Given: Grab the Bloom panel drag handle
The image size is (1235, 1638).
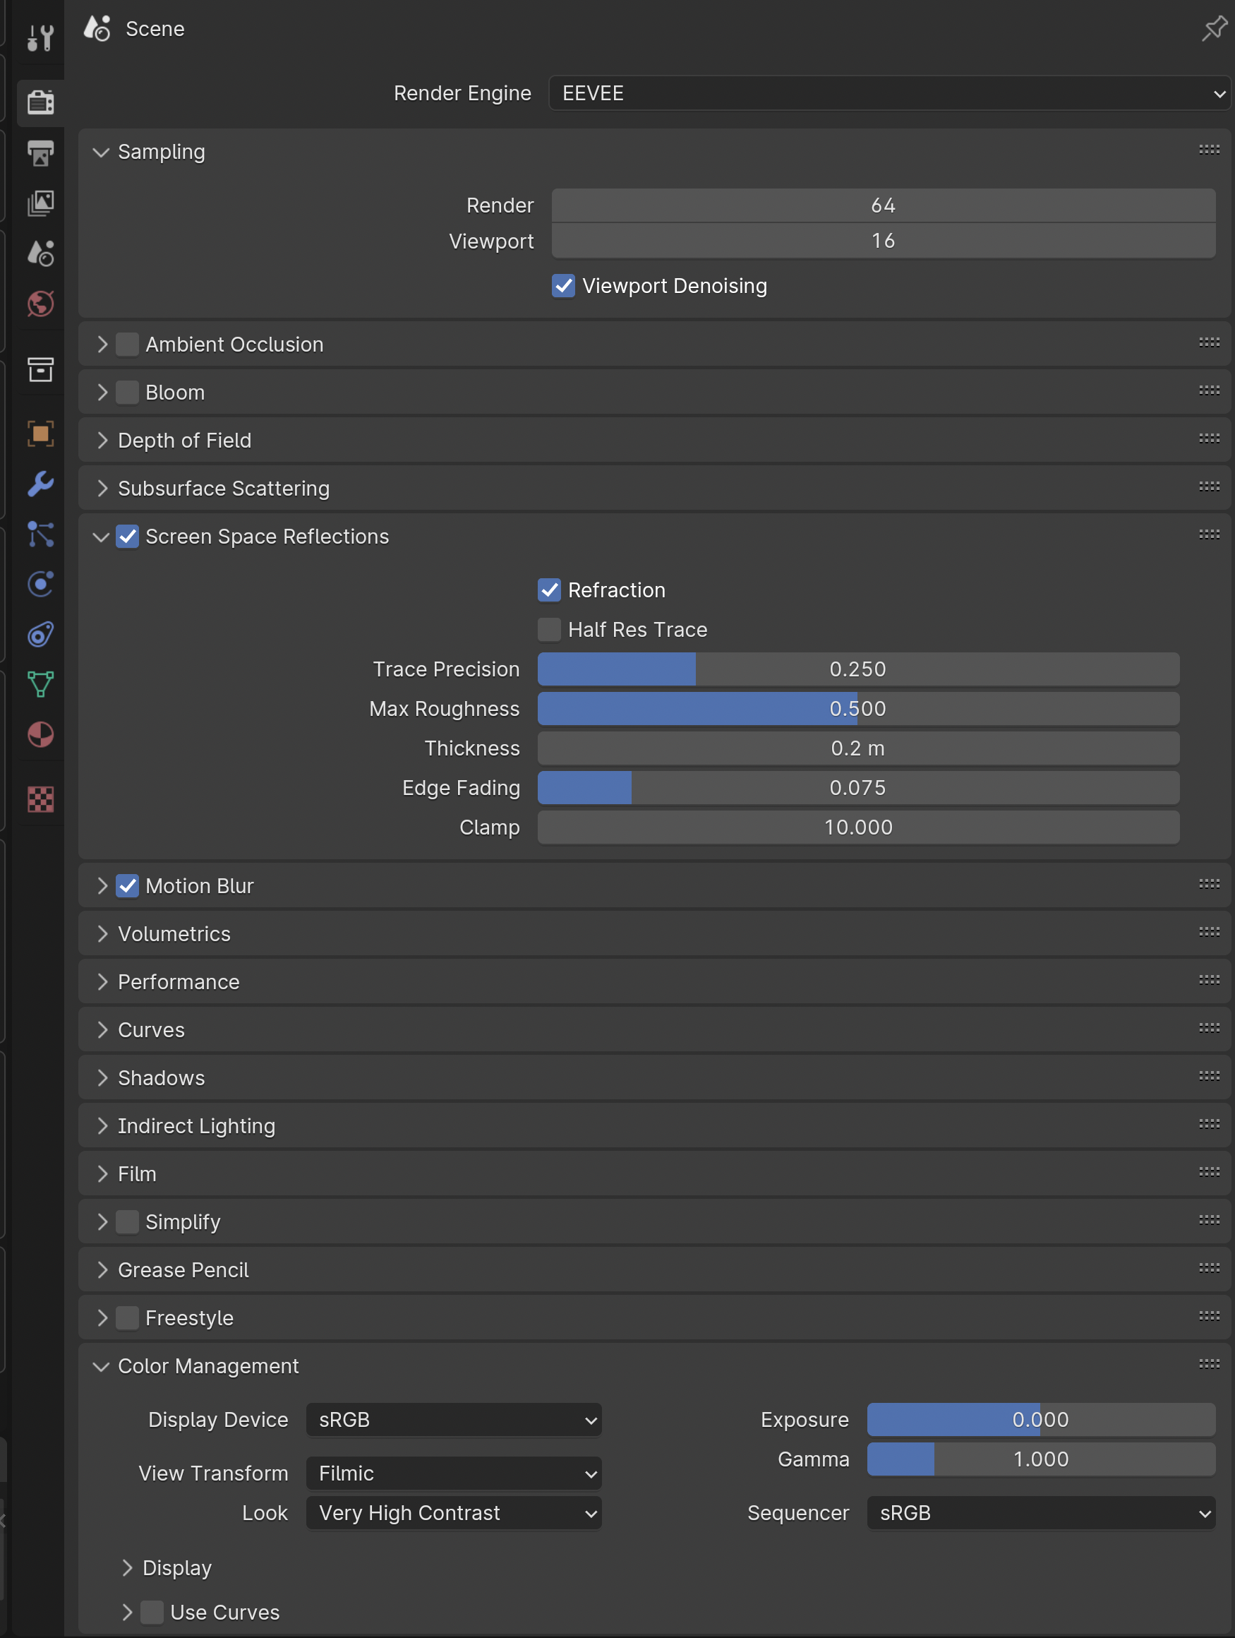Looking at the screenshot, I should click(1209, 390).
